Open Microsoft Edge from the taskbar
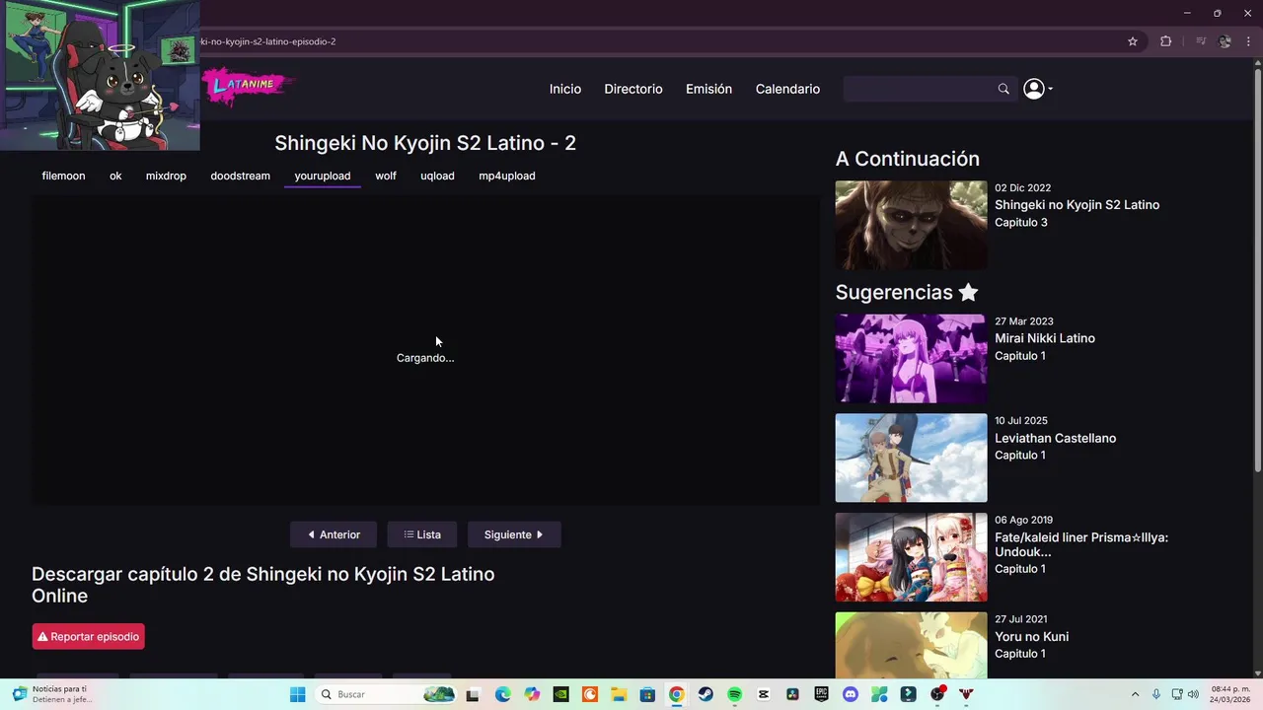This screenshot has width=1263, height=710. click(503, 694)
